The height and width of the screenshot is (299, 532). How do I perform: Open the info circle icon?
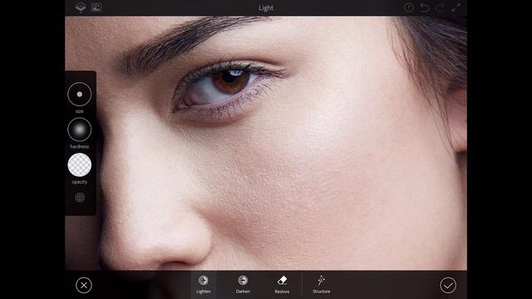point(409,7)
